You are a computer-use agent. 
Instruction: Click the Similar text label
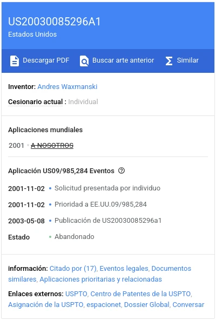pos(188,60)
